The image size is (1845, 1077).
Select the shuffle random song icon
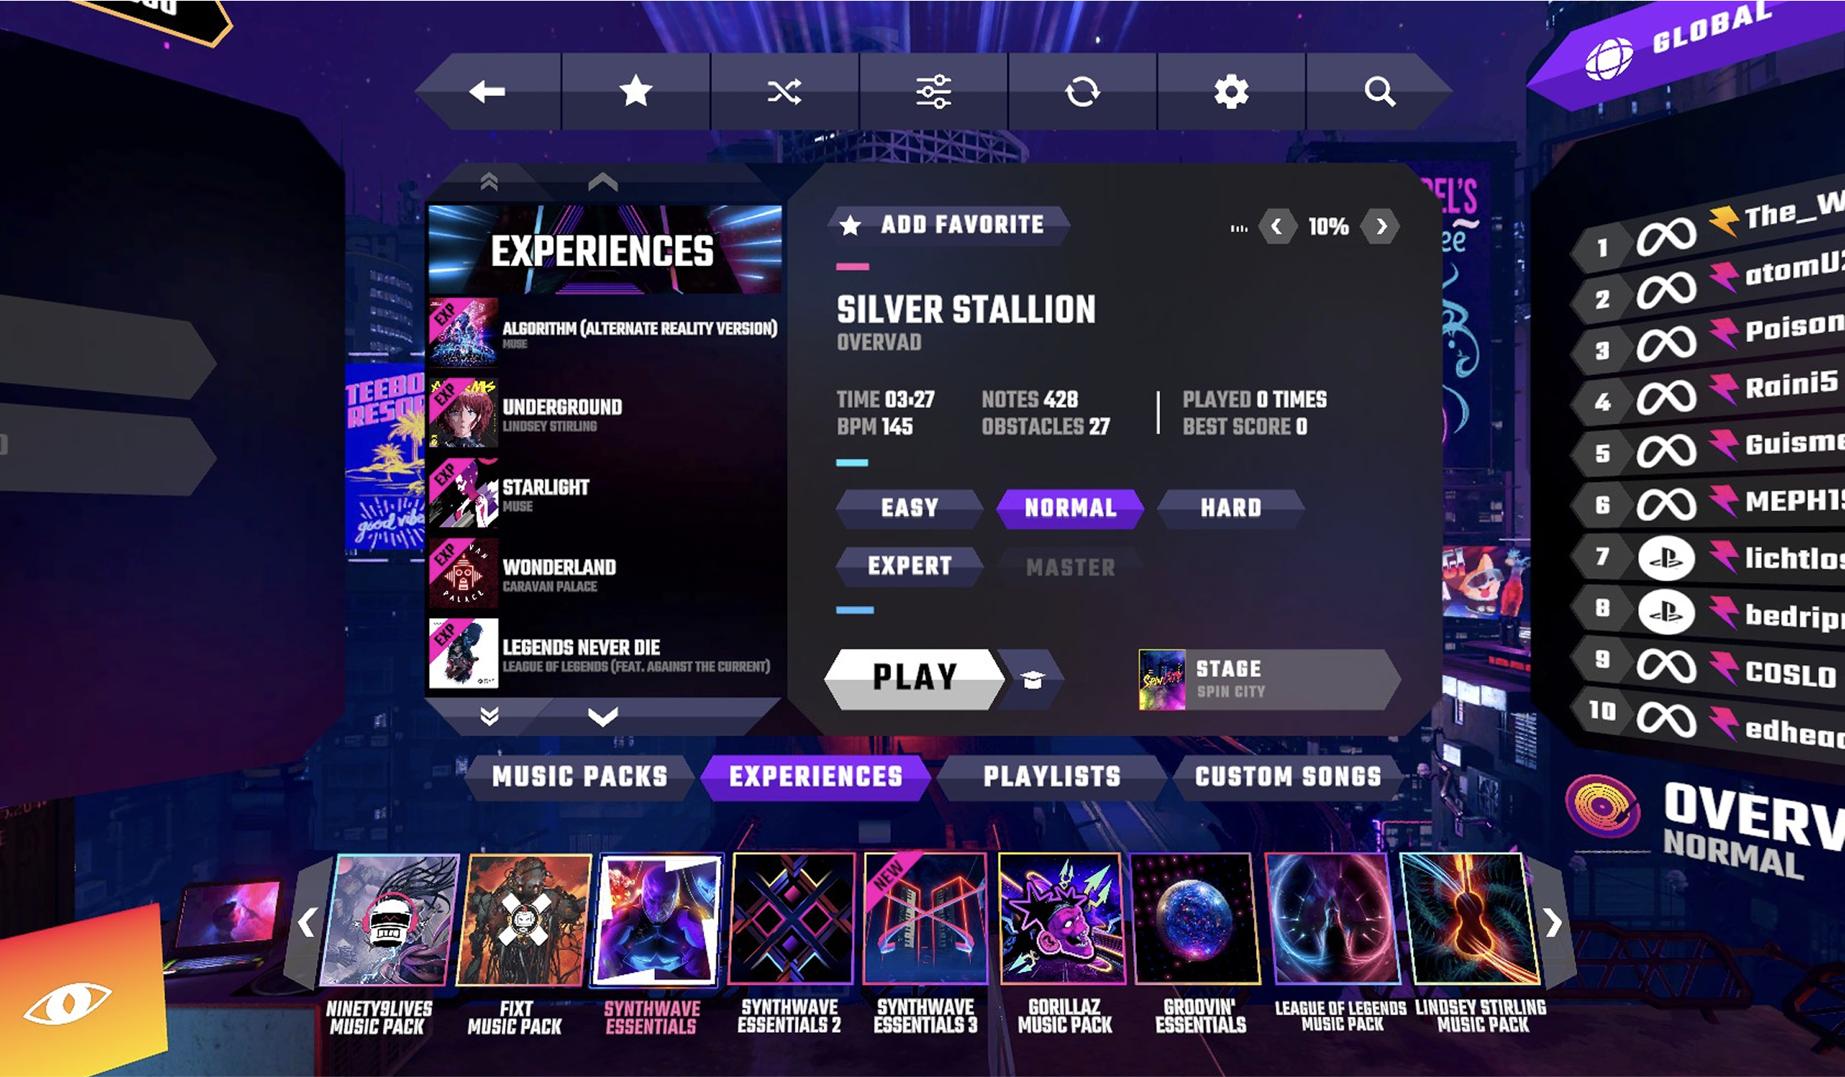784,91
